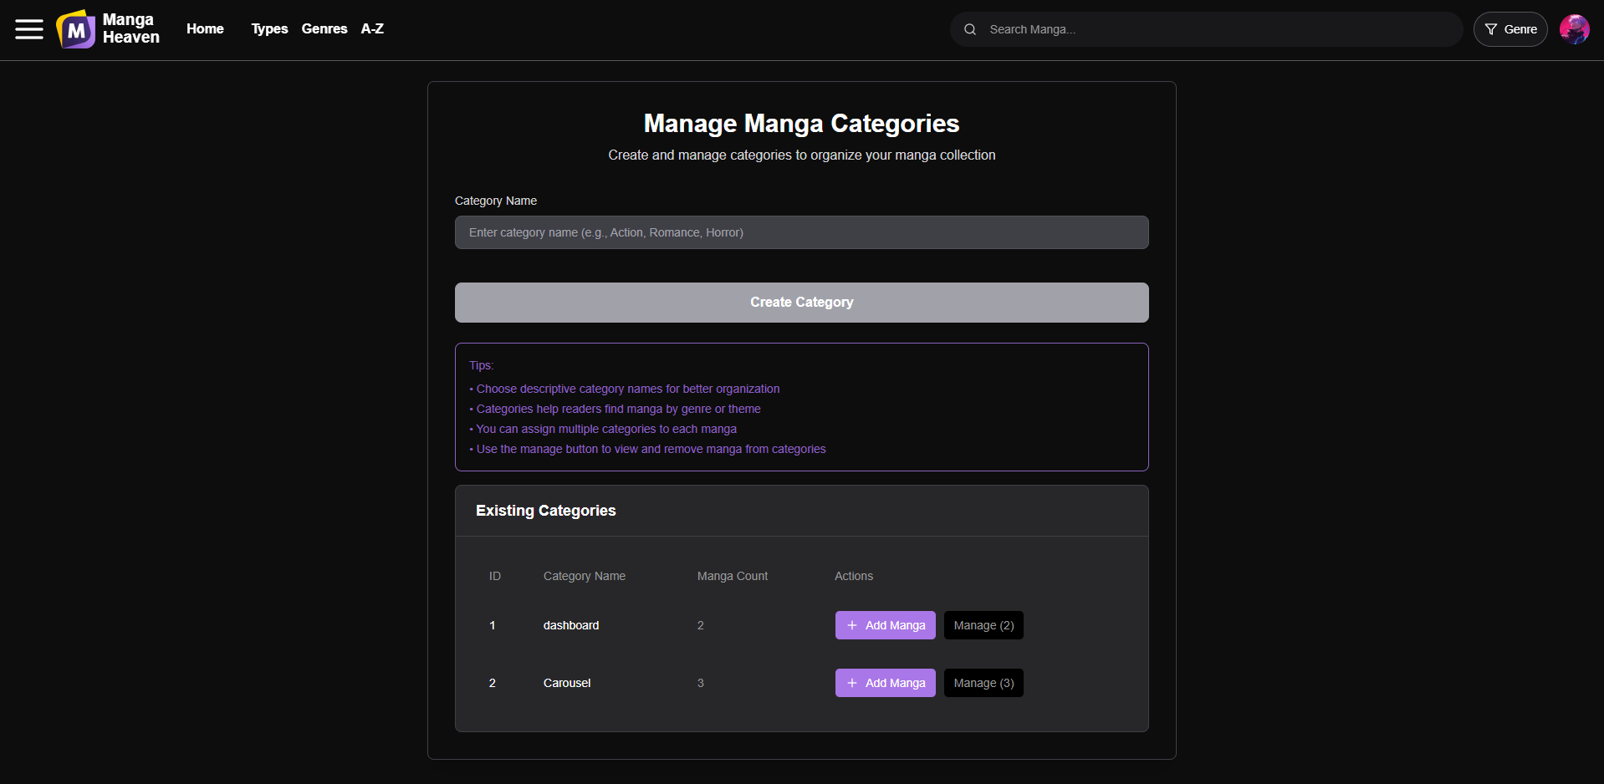1604x784 pixels.
Task: Open Manage (3) for Carousel
Action: [x=983, y=683]
